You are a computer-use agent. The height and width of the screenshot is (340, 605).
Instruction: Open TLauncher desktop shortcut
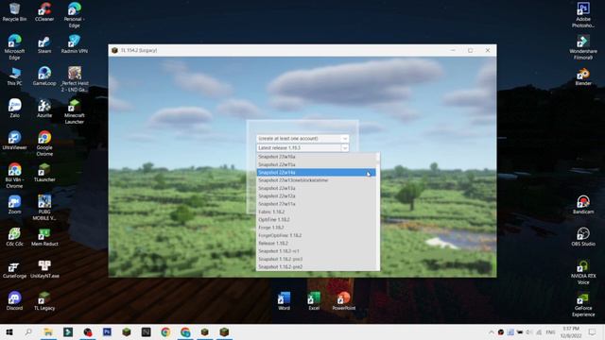44,173
